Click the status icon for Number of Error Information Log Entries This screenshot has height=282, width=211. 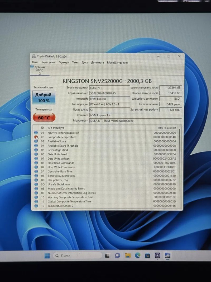(36, 193)
